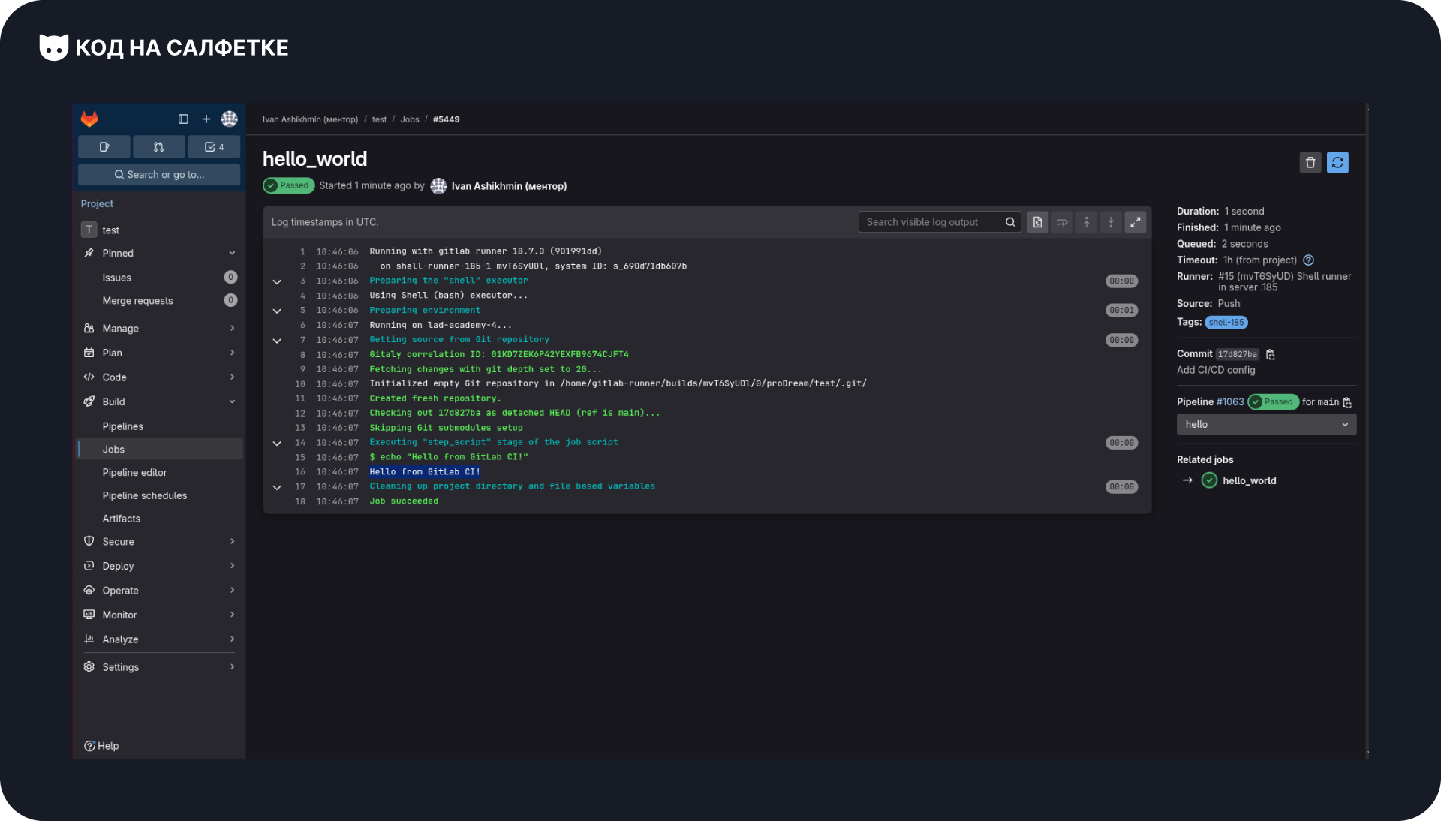Image resolution: width=1441 pixels, height=821 pixels.
Task: Enter fullscreen log view
Action: coord(1136,222)
